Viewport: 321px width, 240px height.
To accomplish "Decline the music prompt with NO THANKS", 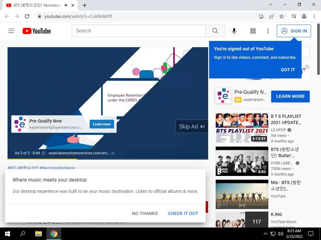I will [x=145, y=213].
